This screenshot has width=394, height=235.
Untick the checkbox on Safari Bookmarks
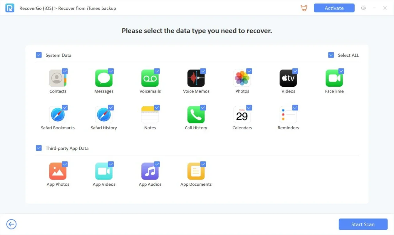[65, 108]
